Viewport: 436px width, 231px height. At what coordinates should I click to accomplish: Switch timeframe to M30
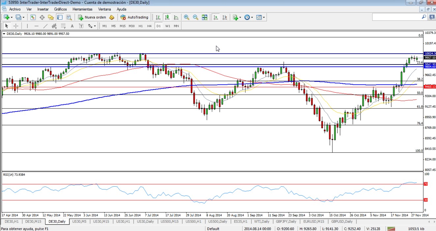(131, 26)
